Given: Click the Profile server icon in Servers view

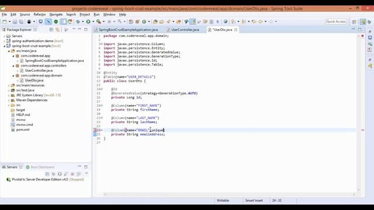Looking at the screenshot, I should tap(66, 174).
